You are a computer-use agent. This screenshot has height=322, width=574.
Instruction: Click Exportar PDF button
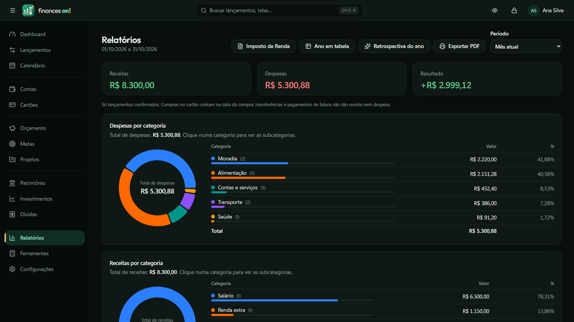(459, 46)
